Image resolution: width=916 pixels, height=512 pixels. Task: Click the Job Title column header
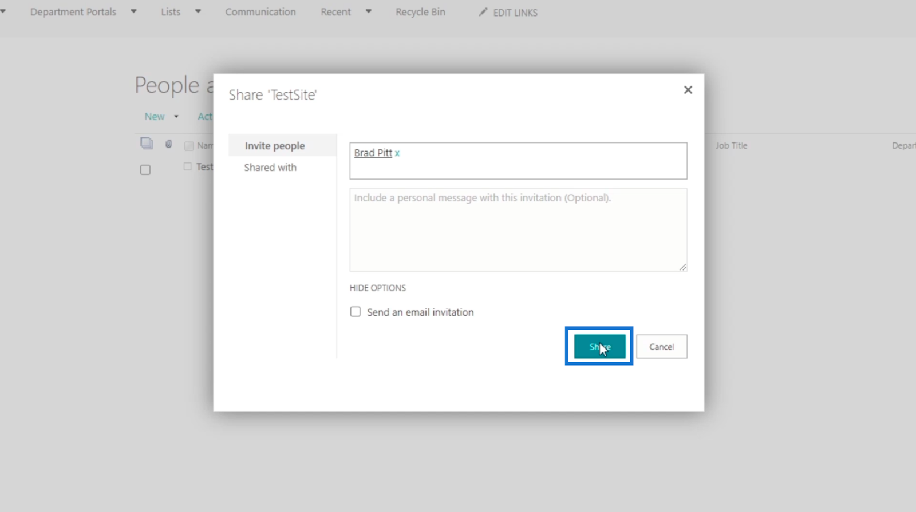point(731,146)
